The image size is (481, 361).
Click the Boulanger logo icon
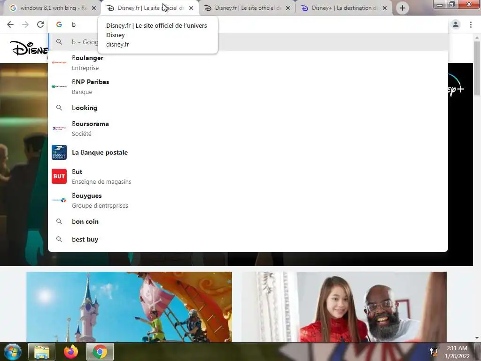[x=59, y=63]
